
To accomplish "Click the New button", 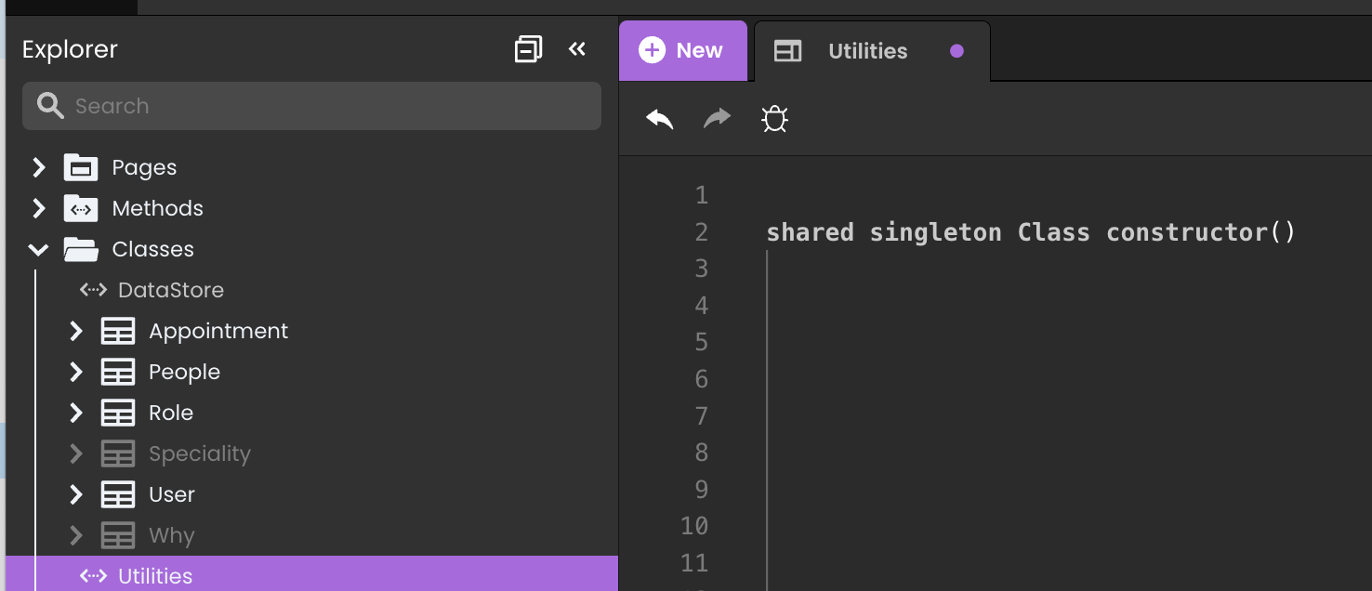I will click(683, 51).
